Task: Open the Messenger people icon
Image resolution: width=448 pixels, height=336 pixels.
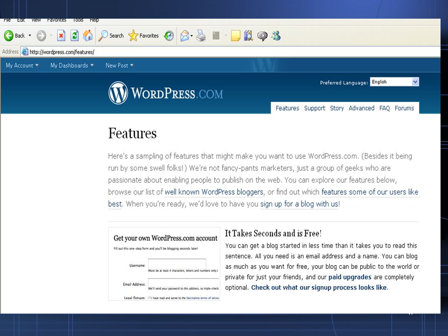Action: [x=276, y=36]
